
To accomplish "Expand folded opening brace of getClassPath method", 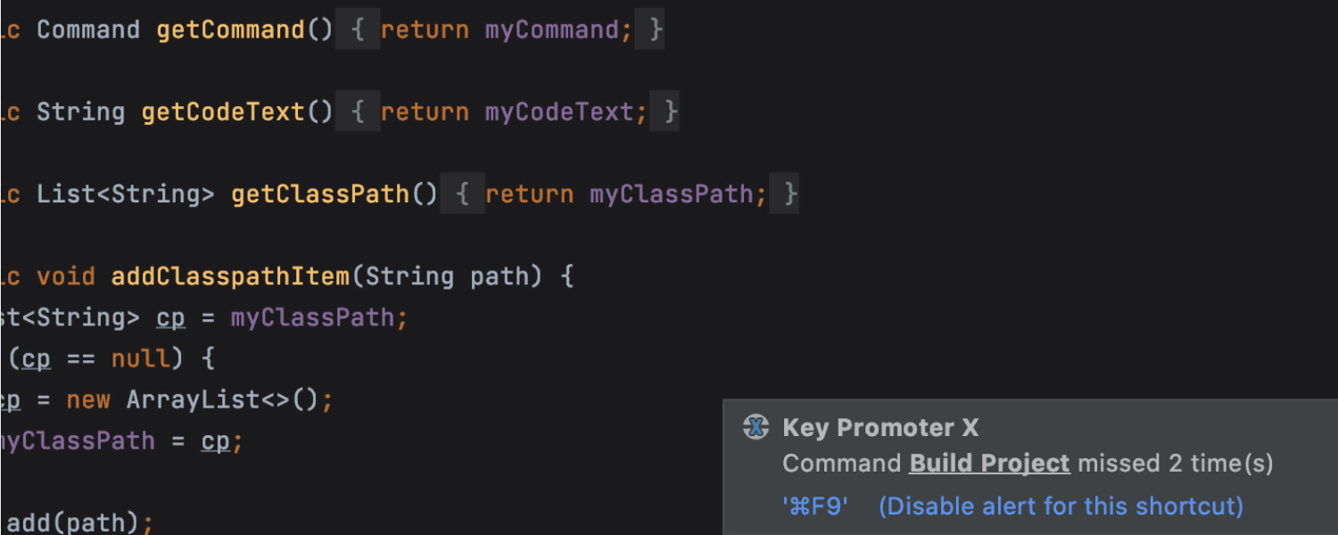I will coord(462,193).
